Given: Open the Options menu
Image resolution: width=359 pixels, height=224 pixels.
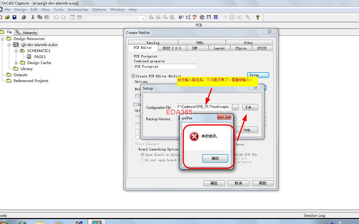Looking at the screenshot, I should (x=99, y=10).
